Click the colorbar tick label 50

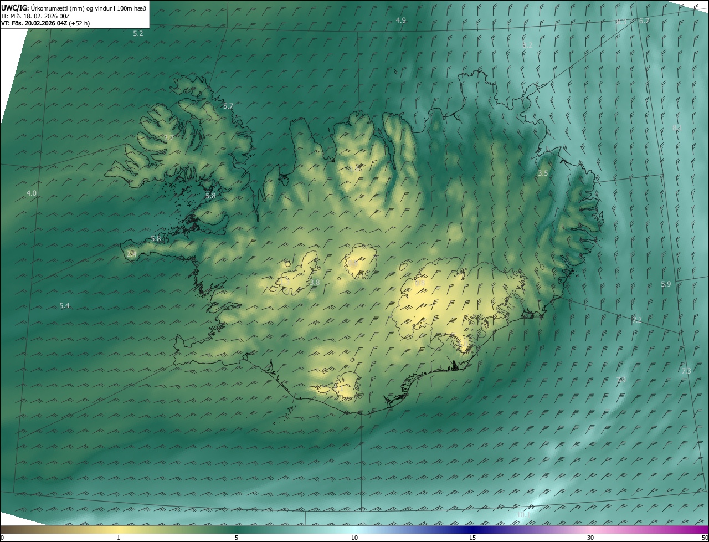point(705,538)
